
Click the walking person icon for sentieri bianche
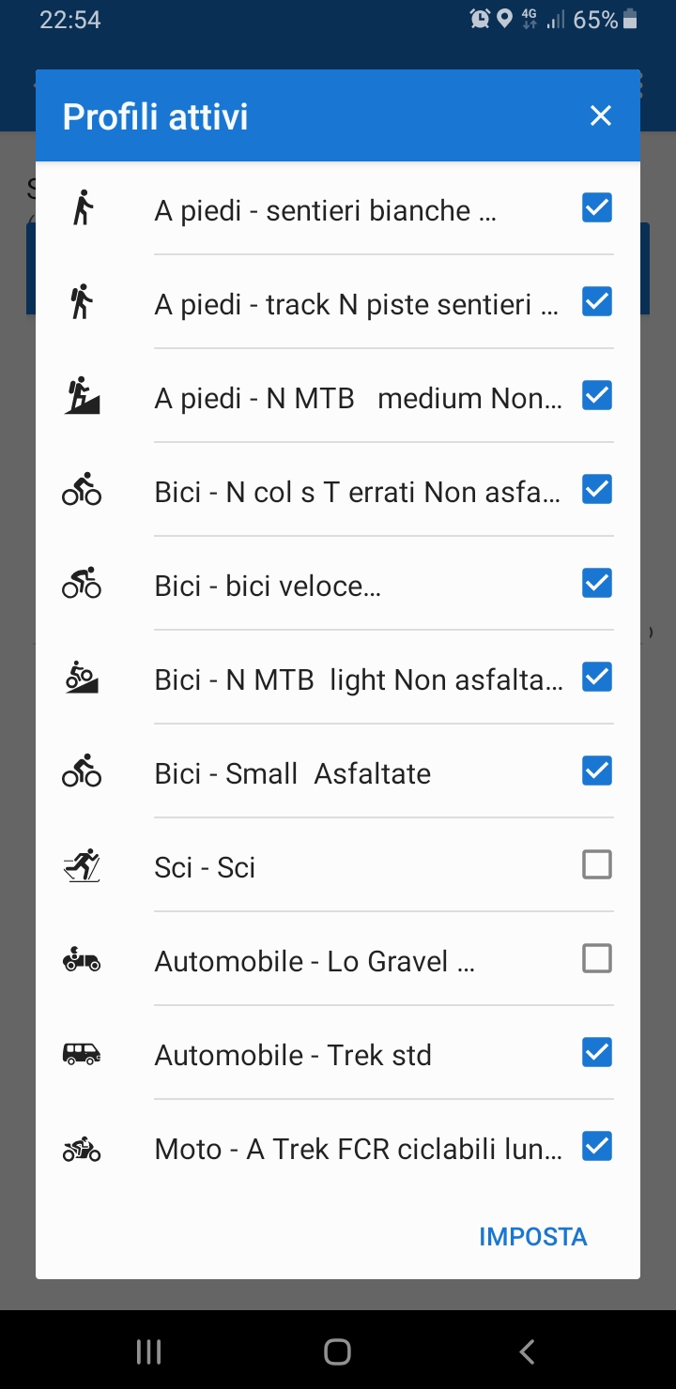[83, 208]
